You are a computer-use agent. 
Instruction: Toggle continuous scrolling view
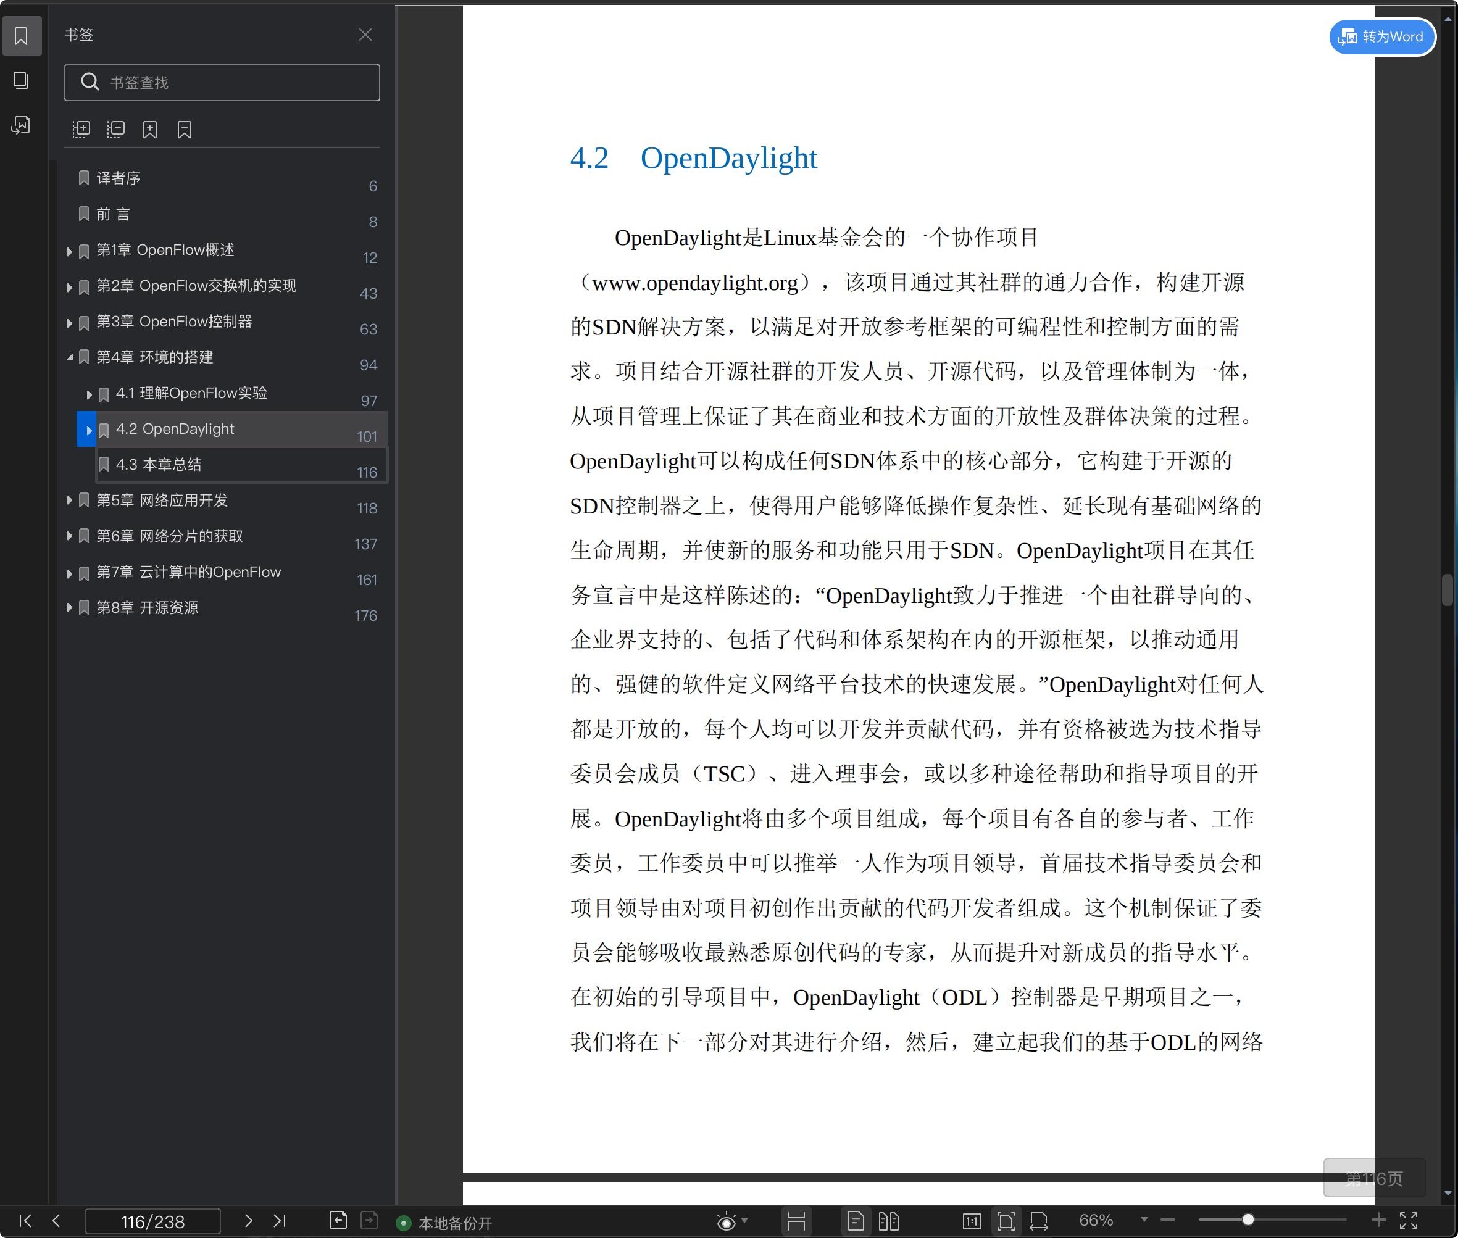tap(796, 1221)
